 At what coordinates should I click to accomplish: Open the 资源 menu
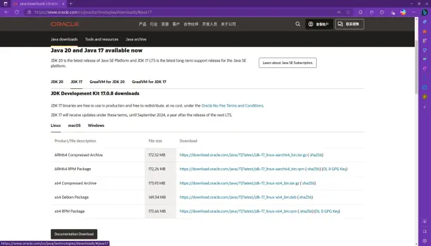click(165, 24)
